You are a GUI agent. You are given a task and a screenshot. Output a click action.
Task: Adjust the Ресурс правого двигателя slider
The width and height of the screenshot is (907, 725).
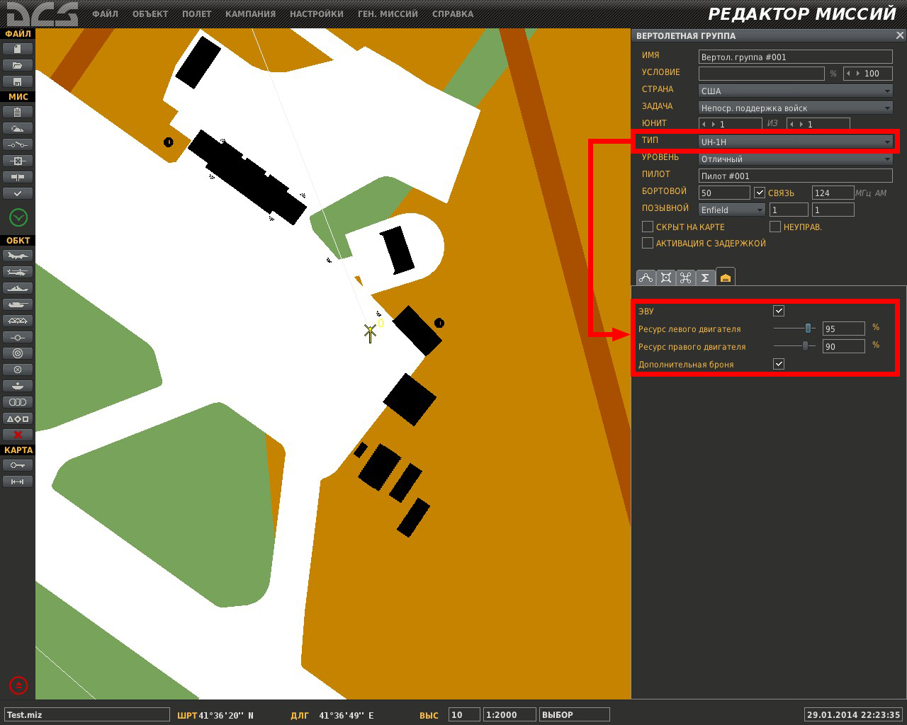[805, 346]
